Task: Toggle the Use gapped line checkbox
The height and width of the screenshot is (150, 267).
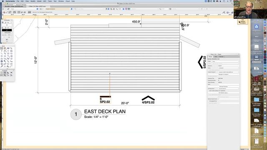Action: pos(209,101)
